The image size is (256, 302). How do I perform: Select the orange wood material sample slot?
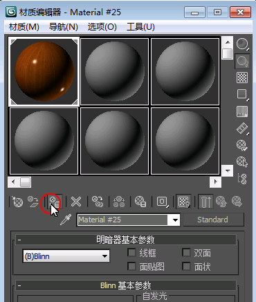coord(44,71)
